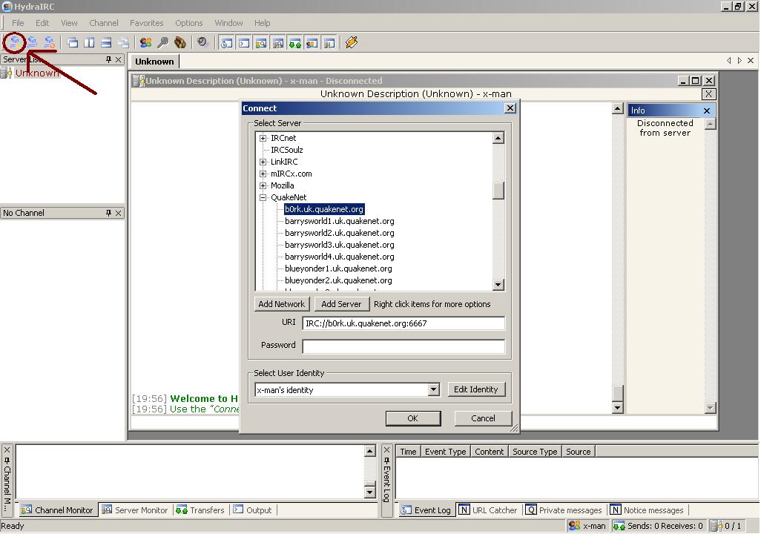Expand the Mozilla network node
This screenshot has width=761, height=534.
(263, 186)
